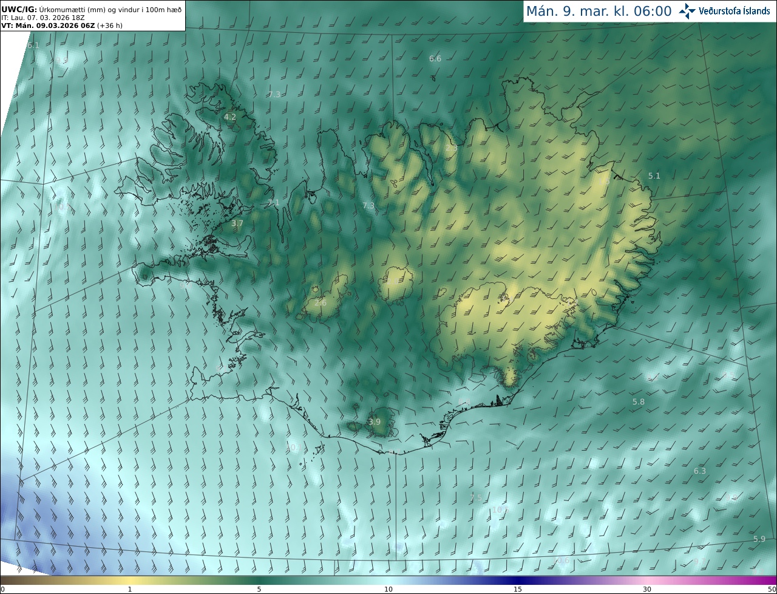Click the 6.1 value on the map
777x594 pixels.
33,46
